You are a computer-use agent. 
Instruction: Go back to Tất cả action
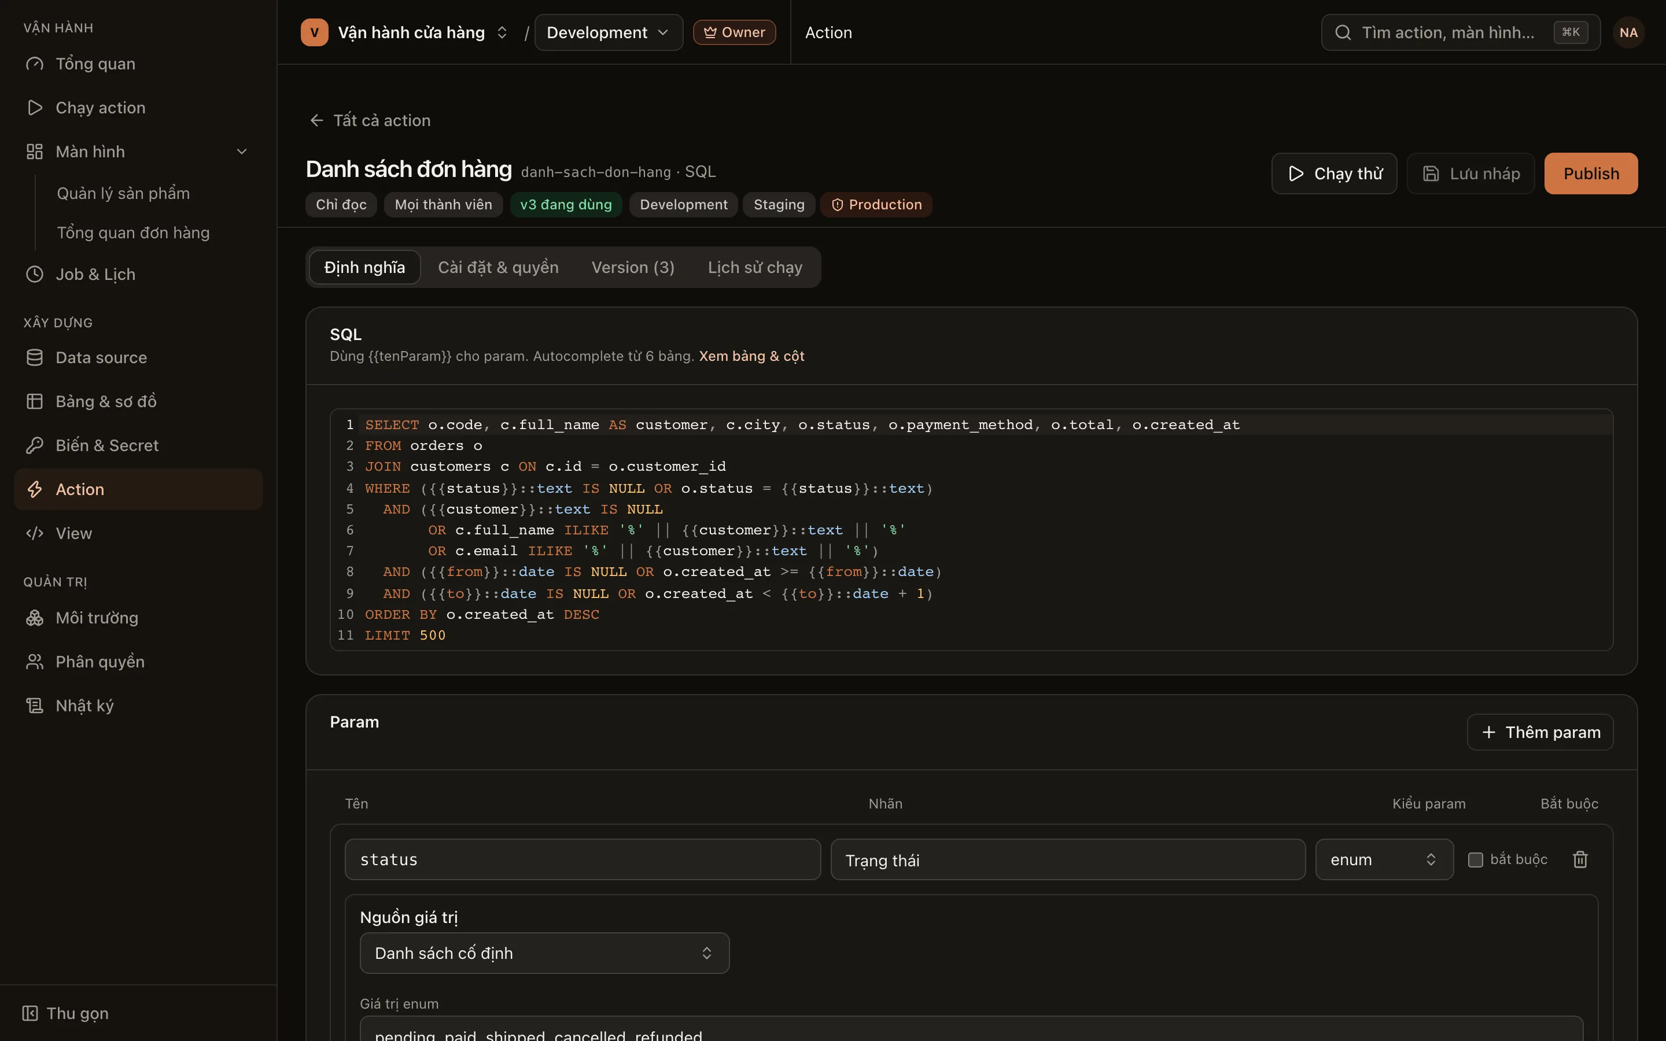[370, 120]
